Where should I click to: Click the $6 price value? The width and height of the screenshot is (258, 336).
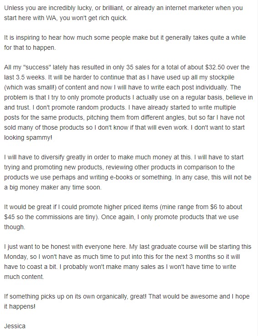[x=214, y=207]
